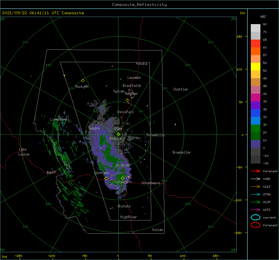Viewport: 279px width, 260px height.
Task: Click the Banff label
Action: (x=51, y=172)
